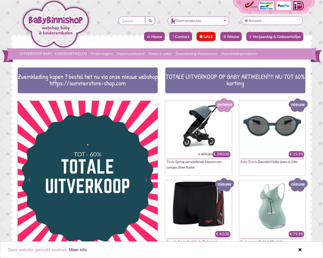Open the Contact page button
Image resolution: width=323 pixels, height=258 pixels.
[181, 37]
